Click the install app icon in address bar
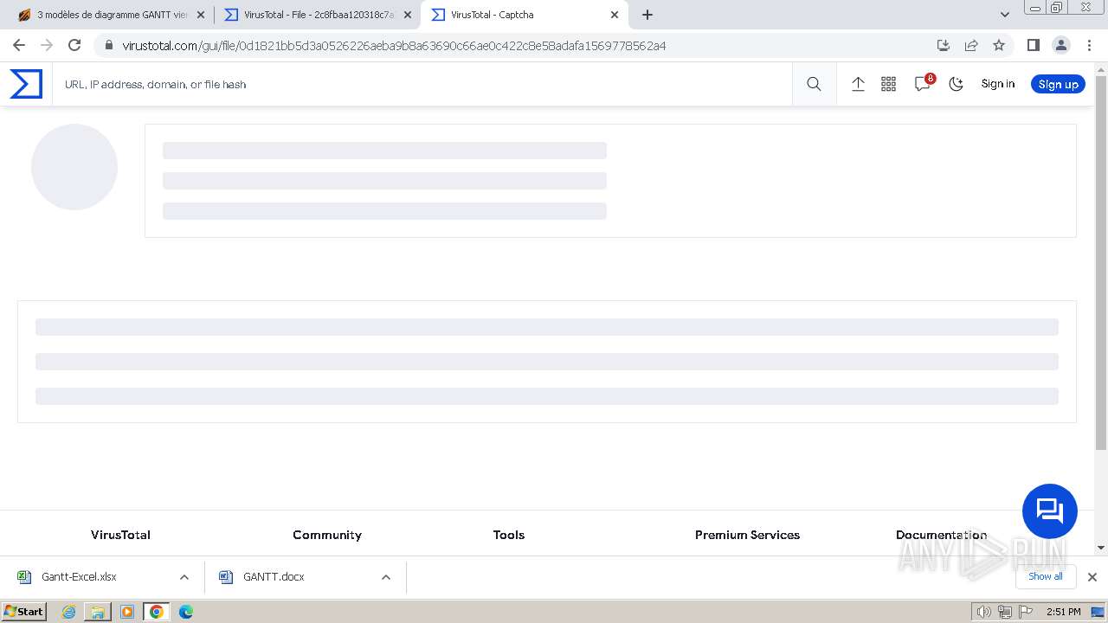Image resolution: width=1108 pixels, height=623 pixels. coord(944,45)
